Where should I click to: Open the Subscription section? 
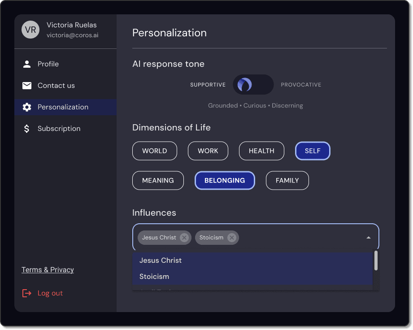click(65, 129)
